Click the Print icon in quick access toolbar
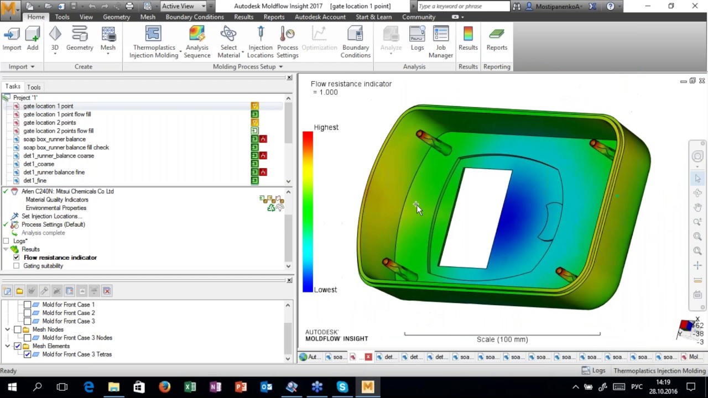This screenshot has width=708, height=398. click(129, 6)
